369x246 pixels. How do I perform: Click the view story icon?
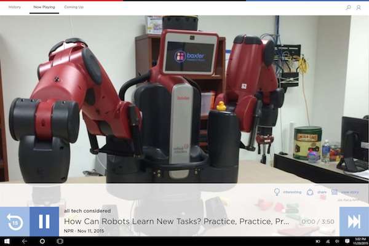[335, 192]
